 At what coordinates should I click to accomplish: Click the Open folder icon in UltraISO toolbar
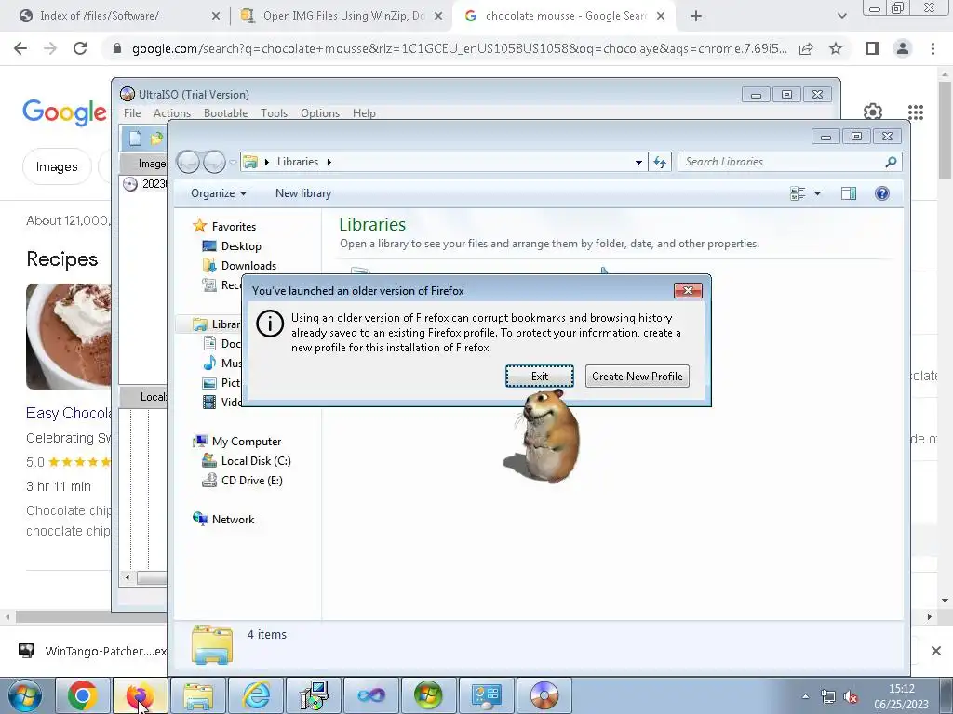(x=156, y=139)
